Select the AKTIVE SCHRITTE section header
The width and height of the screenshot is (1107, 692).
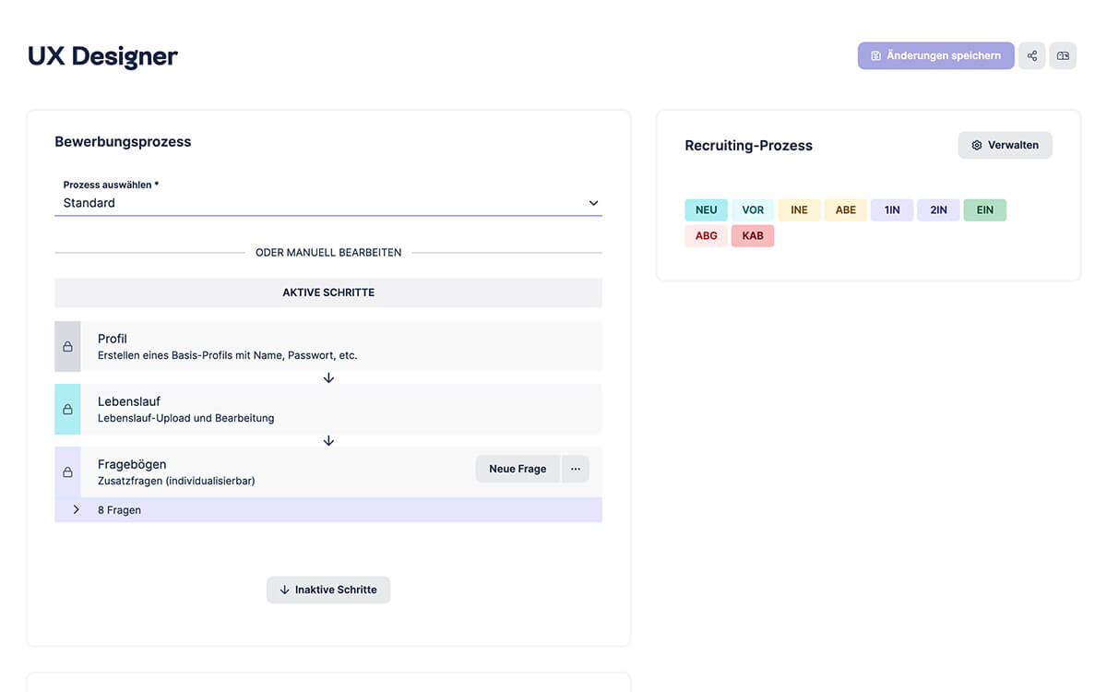328,292
